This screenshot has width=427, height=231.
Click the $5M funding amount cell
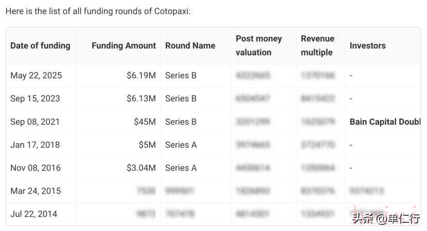147,145
